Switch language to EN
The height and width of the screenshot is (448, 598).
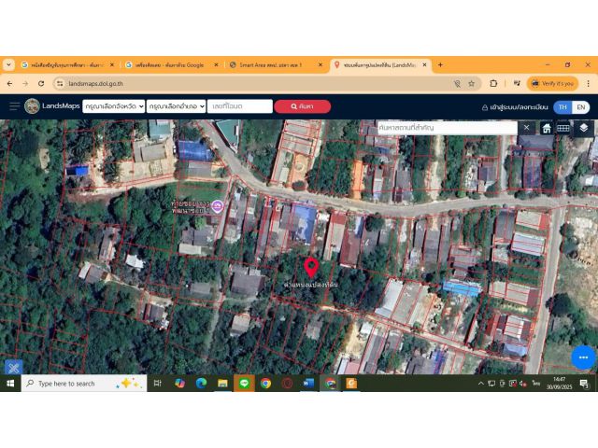coord(580,107)
